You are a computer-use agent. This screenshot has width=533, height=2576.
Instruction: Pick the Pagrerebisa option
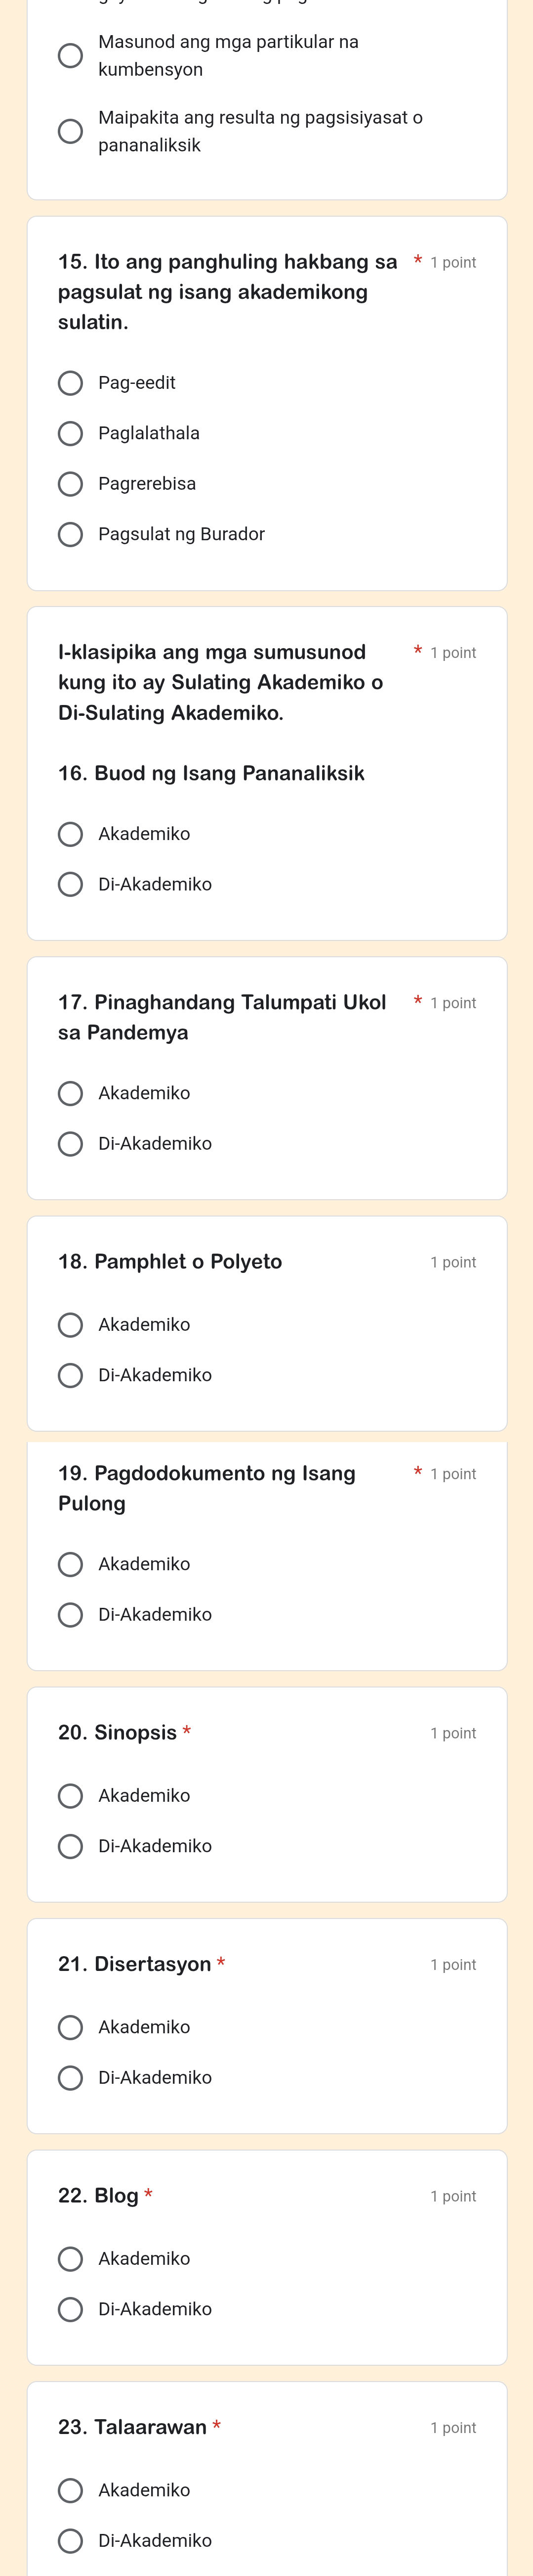(x=70, y=484)
